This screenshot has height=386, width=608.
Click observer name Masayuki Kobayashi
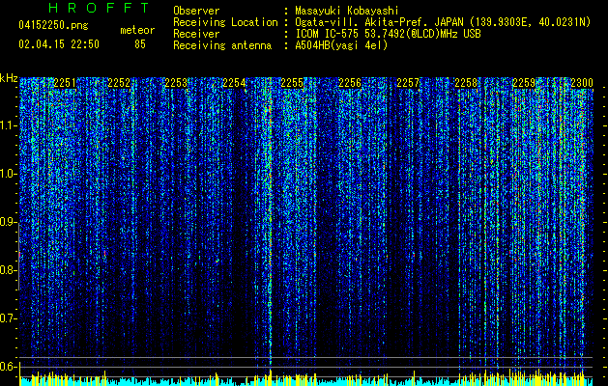click(347, 11)
